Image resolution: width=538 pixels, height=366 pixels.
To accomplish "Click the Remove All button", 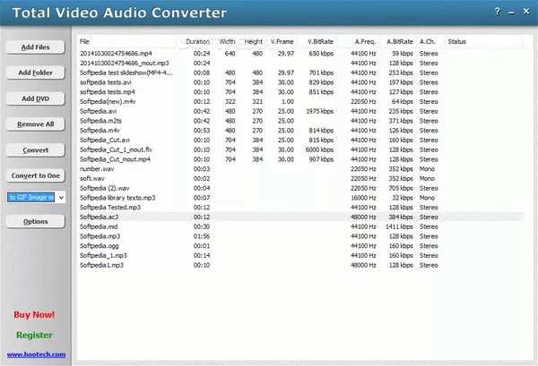I will [35, 124].
